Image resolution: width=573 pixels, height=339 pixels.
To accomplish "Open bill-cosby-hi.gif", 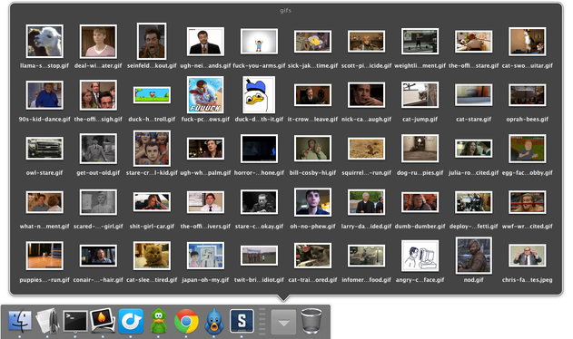I will tap(312, 148).
